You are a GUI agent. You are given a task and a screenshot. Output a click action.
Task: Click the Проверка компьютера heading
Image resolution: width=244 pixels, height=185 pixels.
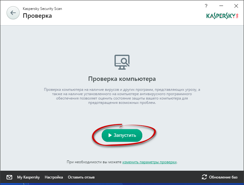(122, 79)
